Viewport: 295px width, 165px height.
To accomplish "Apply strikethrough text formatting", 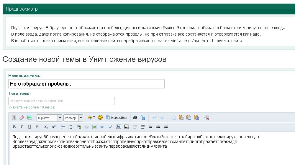I will point(37,127).
